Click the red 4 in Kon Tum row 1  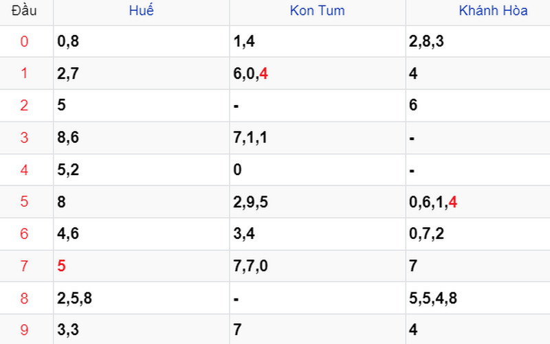coord(263,73)
